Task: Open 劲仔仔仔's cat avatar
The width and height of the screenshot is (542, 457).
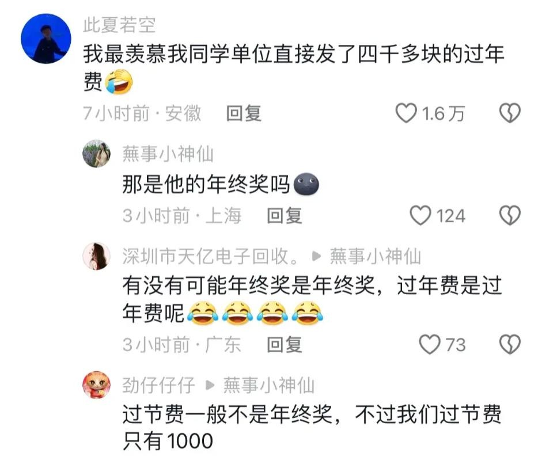Action: [96, 385]
